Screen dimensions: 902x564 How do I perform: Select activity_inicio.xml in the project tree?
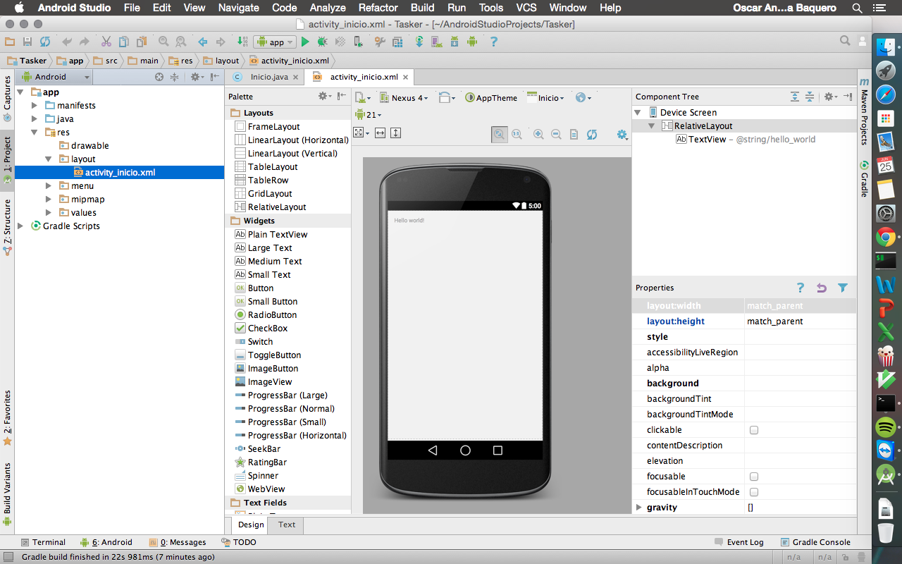point(120,173)
